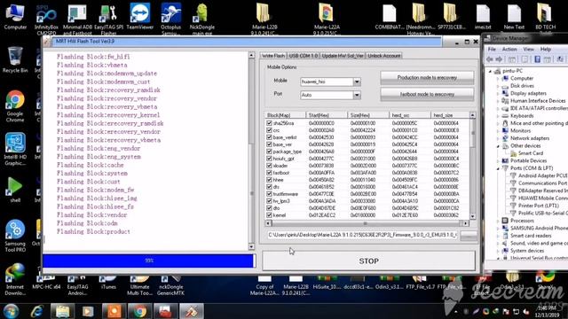Image resolution: width=568 pixels, height=319 pixels.
Task: Click Production mode to erecovery button
Action: [x=427, y=78]
